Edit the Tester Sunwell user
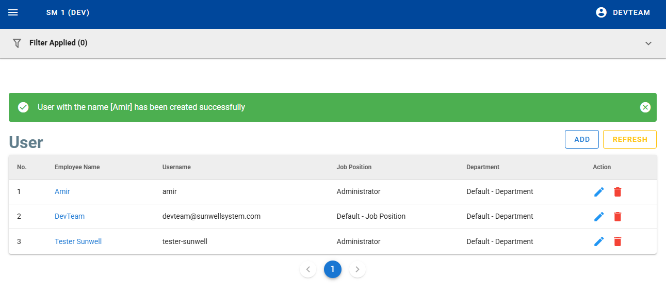 pyautogui.click(x=599, y=241)
